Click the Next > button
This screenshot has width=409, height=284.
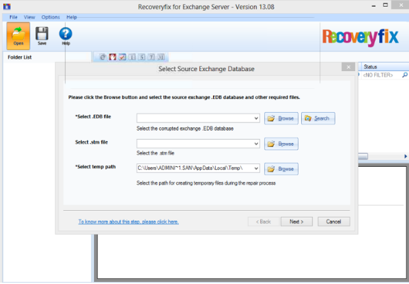(297, 221)
